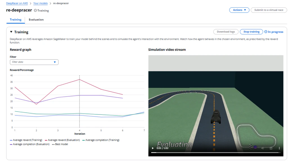Enter fullscreen on simulation video
The image size is (288, 161).
coord(271,148)
